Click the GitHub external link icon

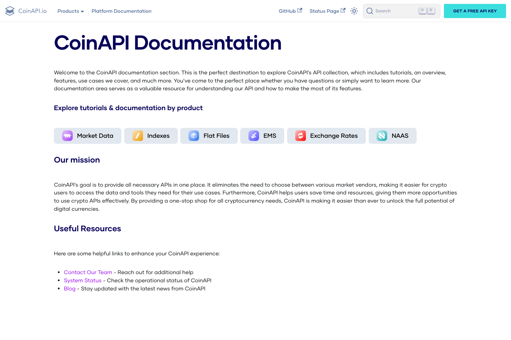pyautogui.click(x=300, y=10)
